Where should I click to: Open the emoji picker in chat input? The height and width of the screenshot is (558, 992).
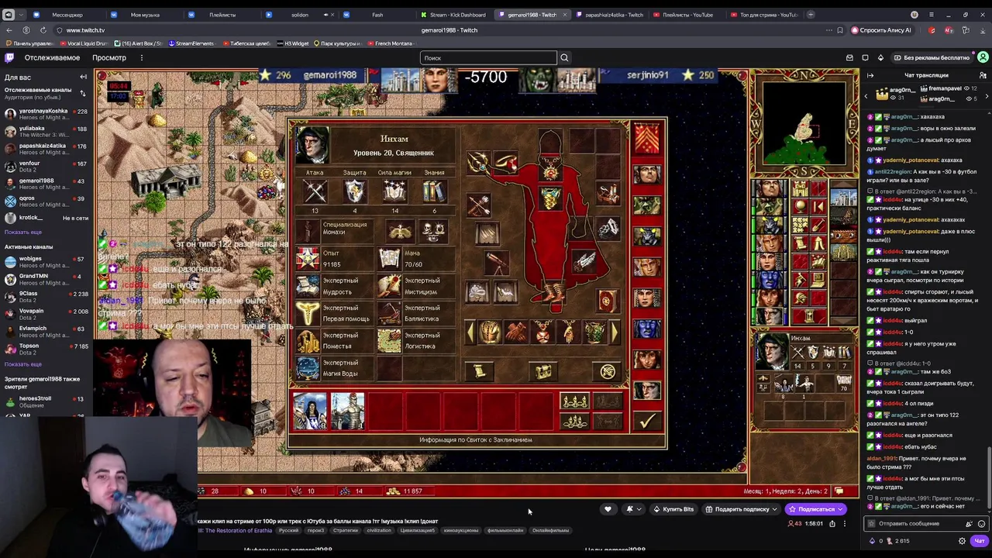click(x=981, y=523)
